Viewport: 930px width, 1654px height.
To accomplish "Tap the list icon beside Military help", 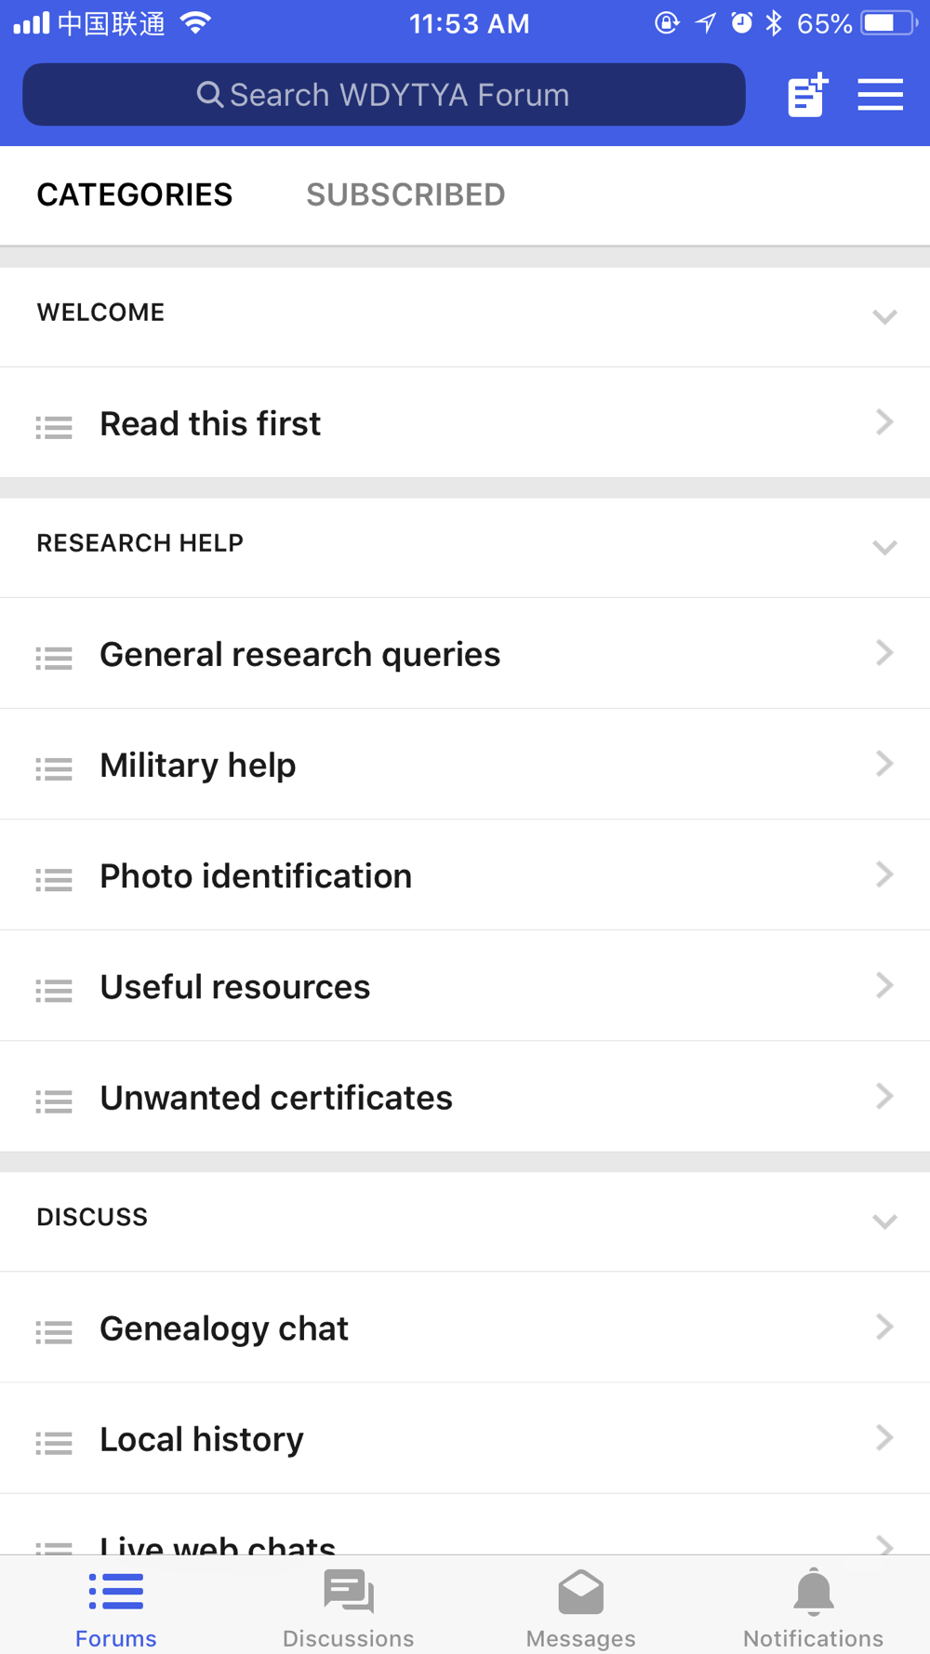I will (54, 769).
